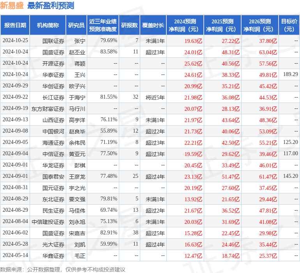Select the 研究员 column header
Image resolution: width=300 pixels, height=273 pixels.
tap(76, 25)
